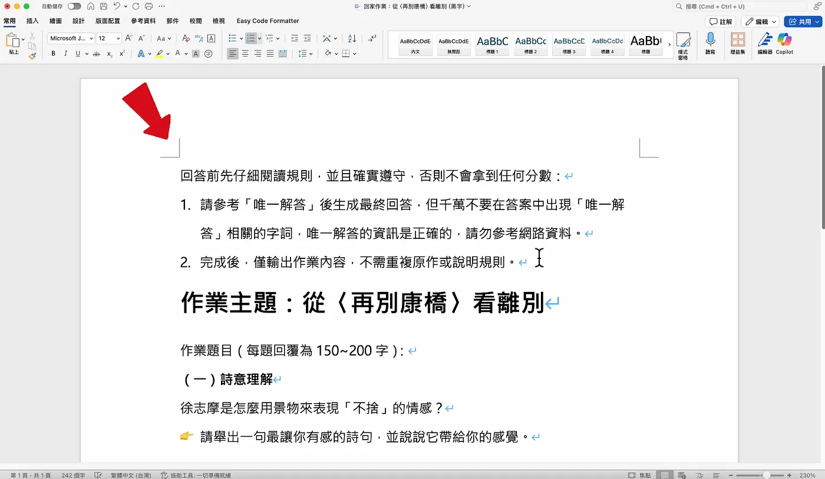
Task: Open the undo history dropdown arrow
Action: (x=126, y=6)
